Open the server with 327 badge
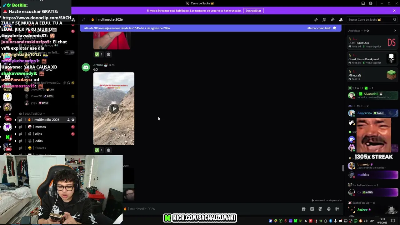 tap(7, 117)
